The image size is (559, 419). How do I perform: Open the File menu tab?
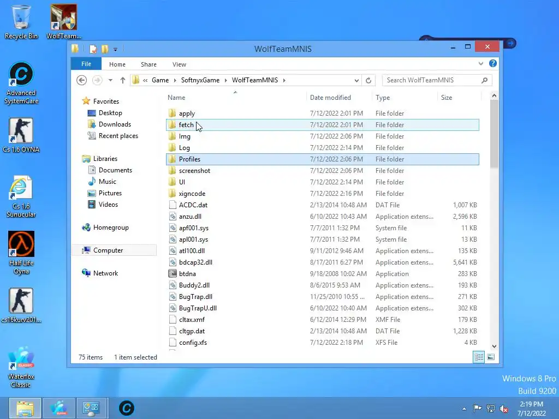point(86,64)
